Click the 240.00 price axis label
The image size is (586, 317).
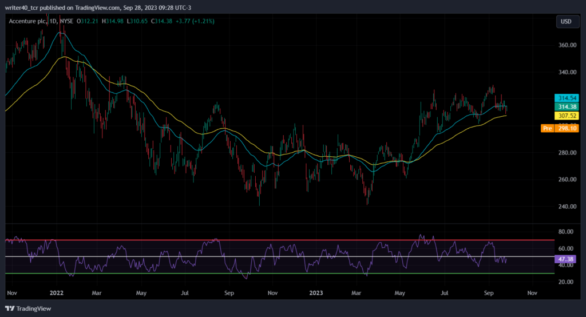[x=567, y=207]
